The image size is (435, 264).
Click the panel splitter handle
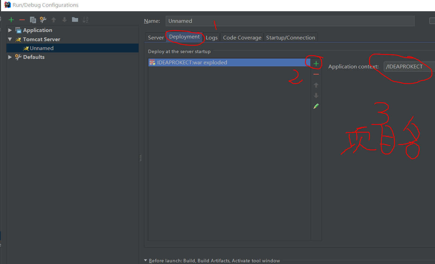tap(140, 158)
